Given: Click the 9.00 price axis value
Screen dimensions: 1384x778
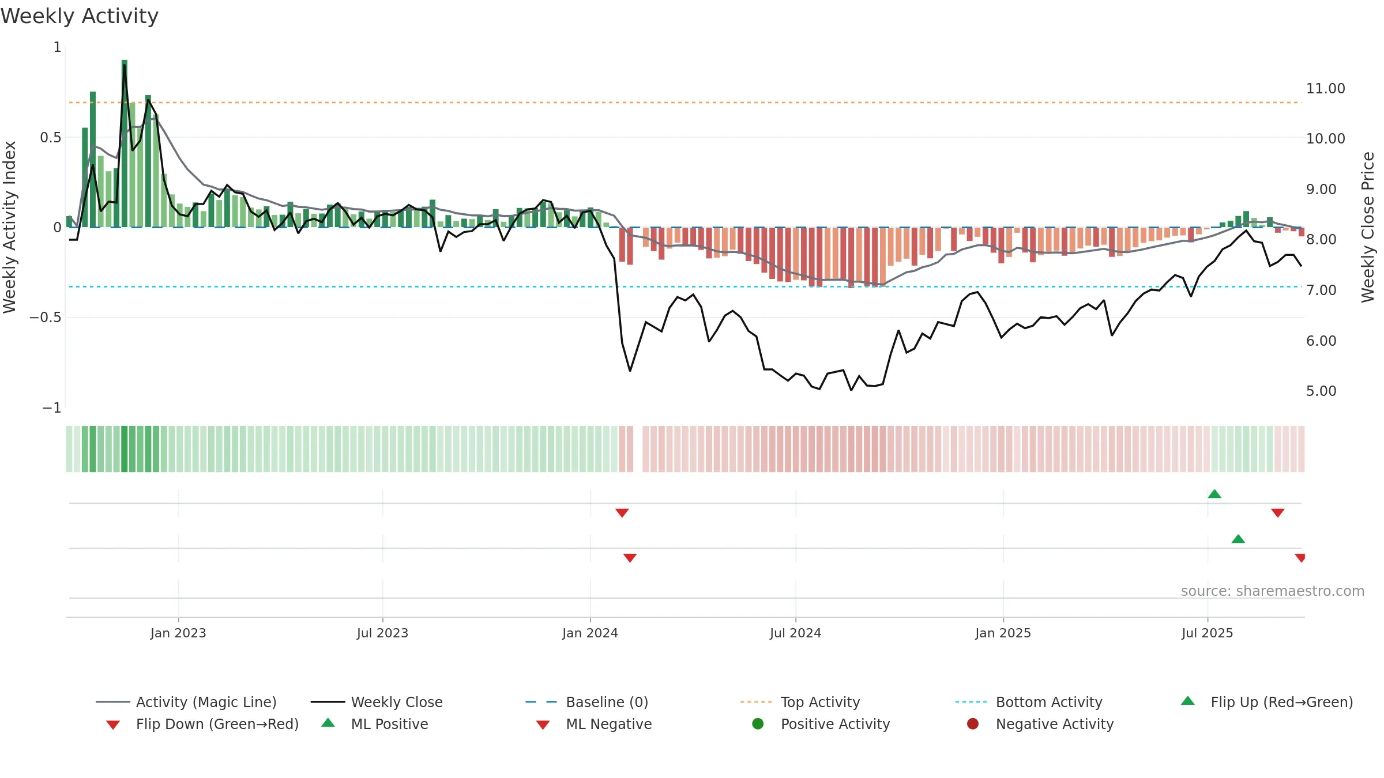Looking at the screenshot, I should 1321,189.
